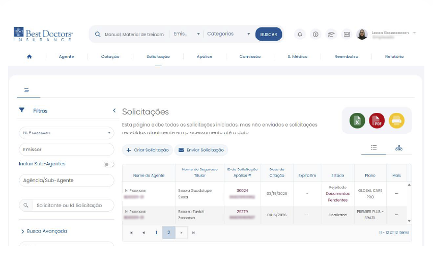Screen dimensions: 433x264
Task: Open request ID 30024 link
Action: click(242, 191)
